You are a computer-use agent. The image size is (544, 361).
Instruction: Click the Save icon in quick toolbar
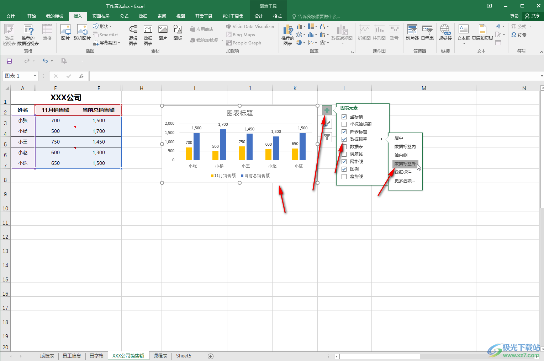9,61
